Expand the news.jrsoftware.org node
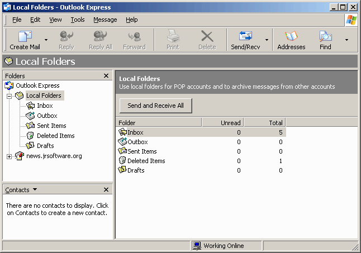The height and width of the screenshot is (253, 361). click(9, 156)
